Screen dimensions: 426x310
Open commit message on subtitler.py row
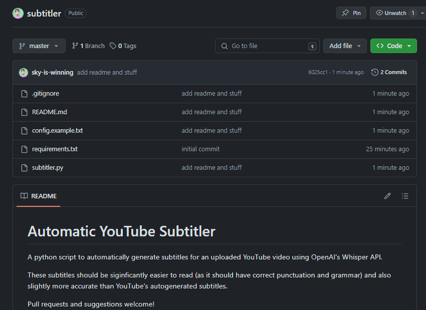pyautogui.click(x=211, y=168)
